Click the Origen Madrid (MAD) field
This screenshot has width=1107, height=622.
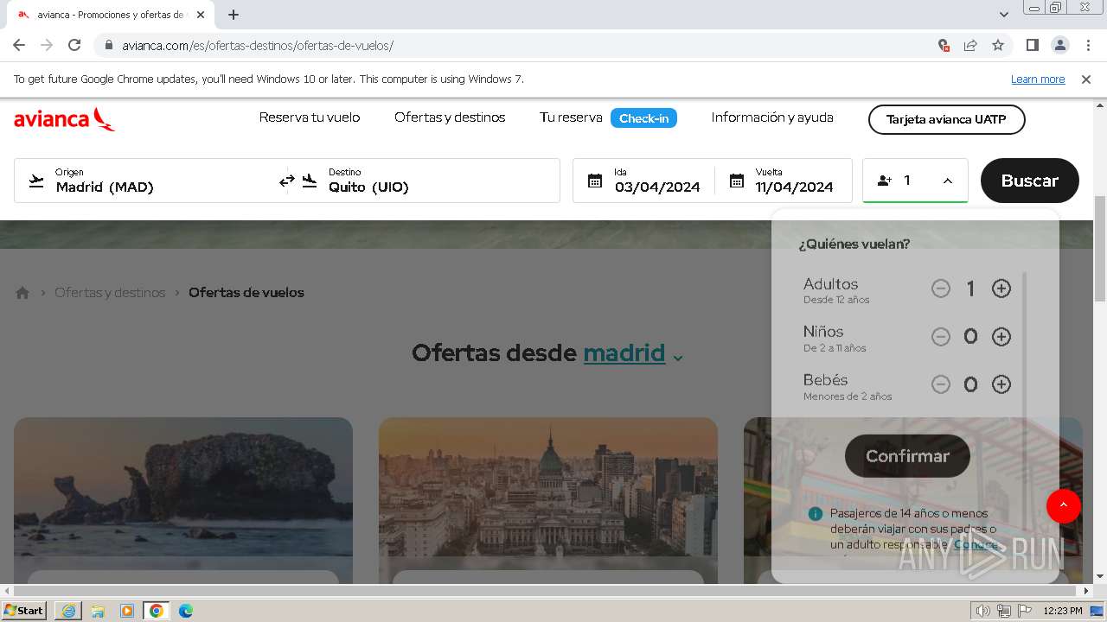pyautogui.click(x=150, y=181)
